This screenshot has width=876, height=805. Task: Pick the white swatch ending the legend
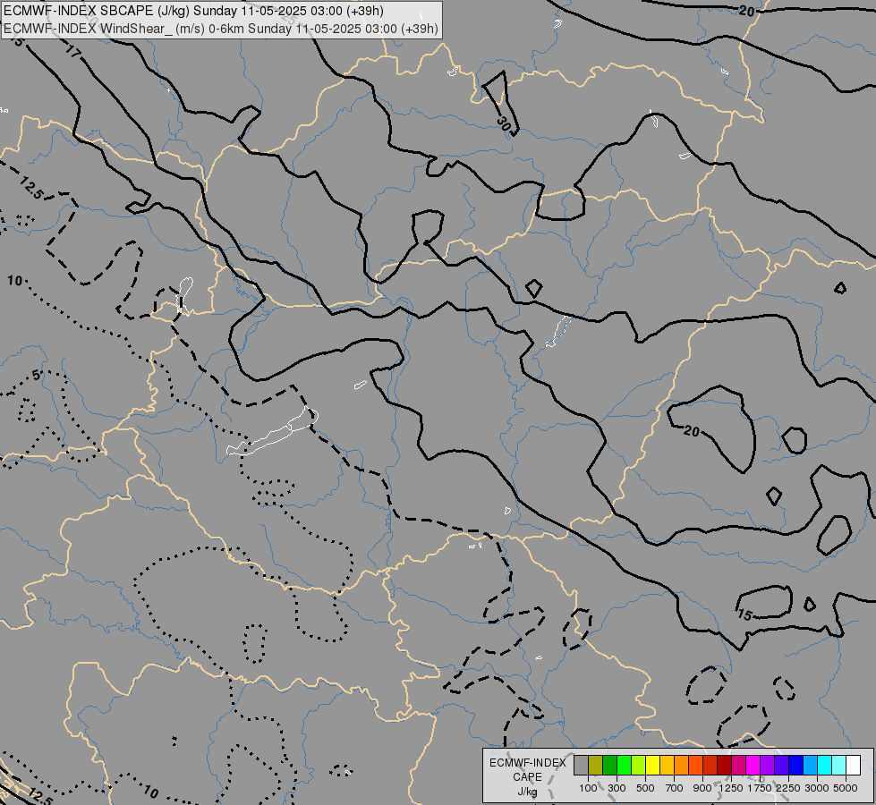pos(854,766)
